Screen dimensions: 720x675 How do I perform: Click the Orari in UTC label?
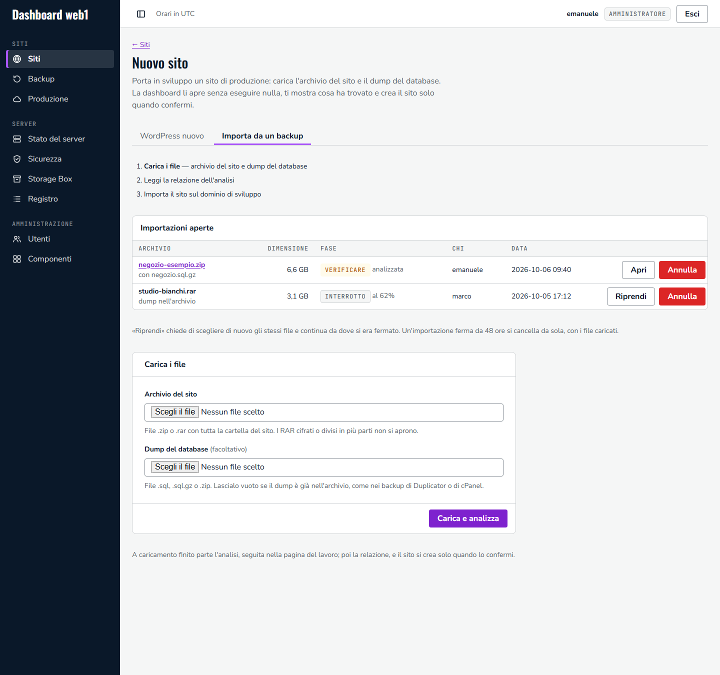(175, 14)
